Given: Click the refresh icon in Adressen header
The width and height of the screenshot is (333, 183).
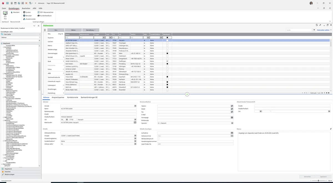Looking at the screenshot, I should (317, 25).
